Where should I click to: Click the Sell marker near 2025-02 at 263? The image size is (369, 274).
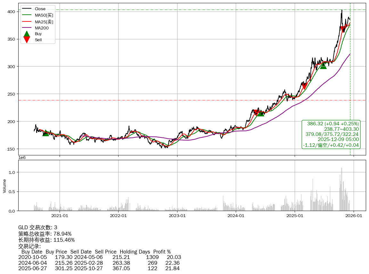(304, 86)
